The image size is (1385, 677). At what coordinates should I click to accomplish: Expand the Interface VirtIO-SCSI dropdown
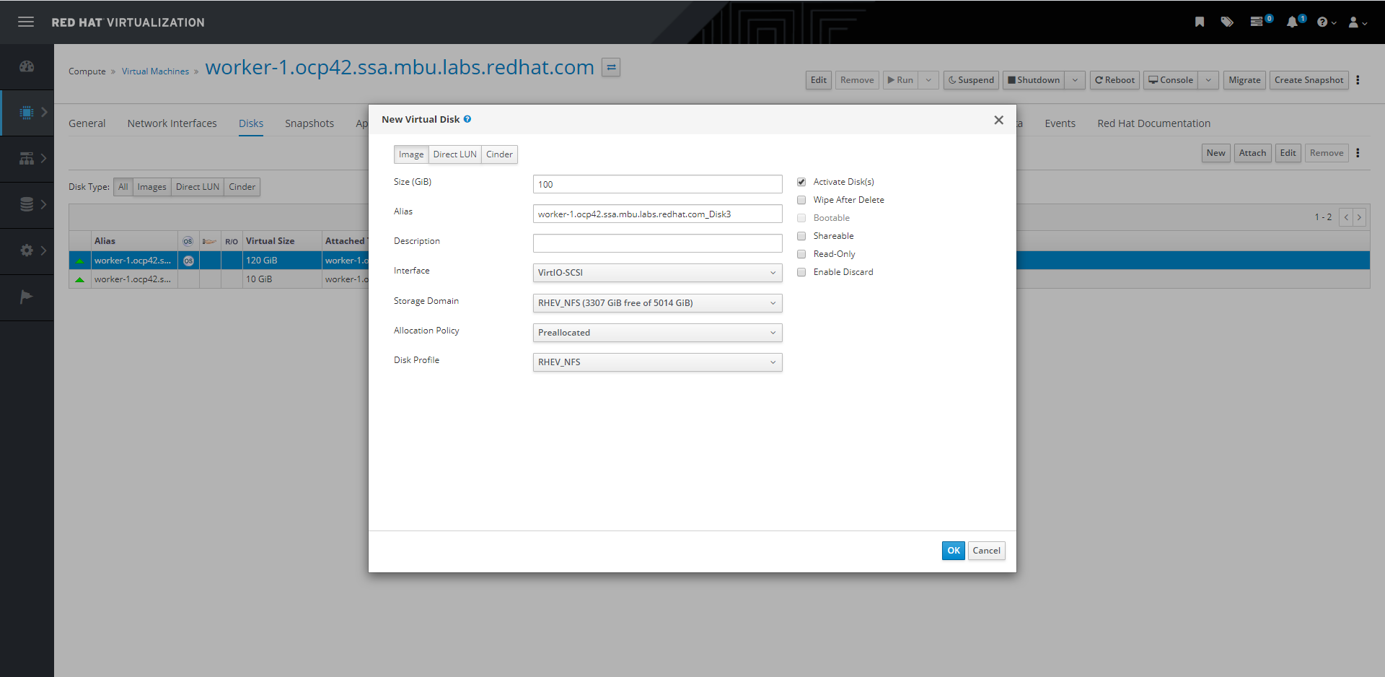[x=657, y=273]
